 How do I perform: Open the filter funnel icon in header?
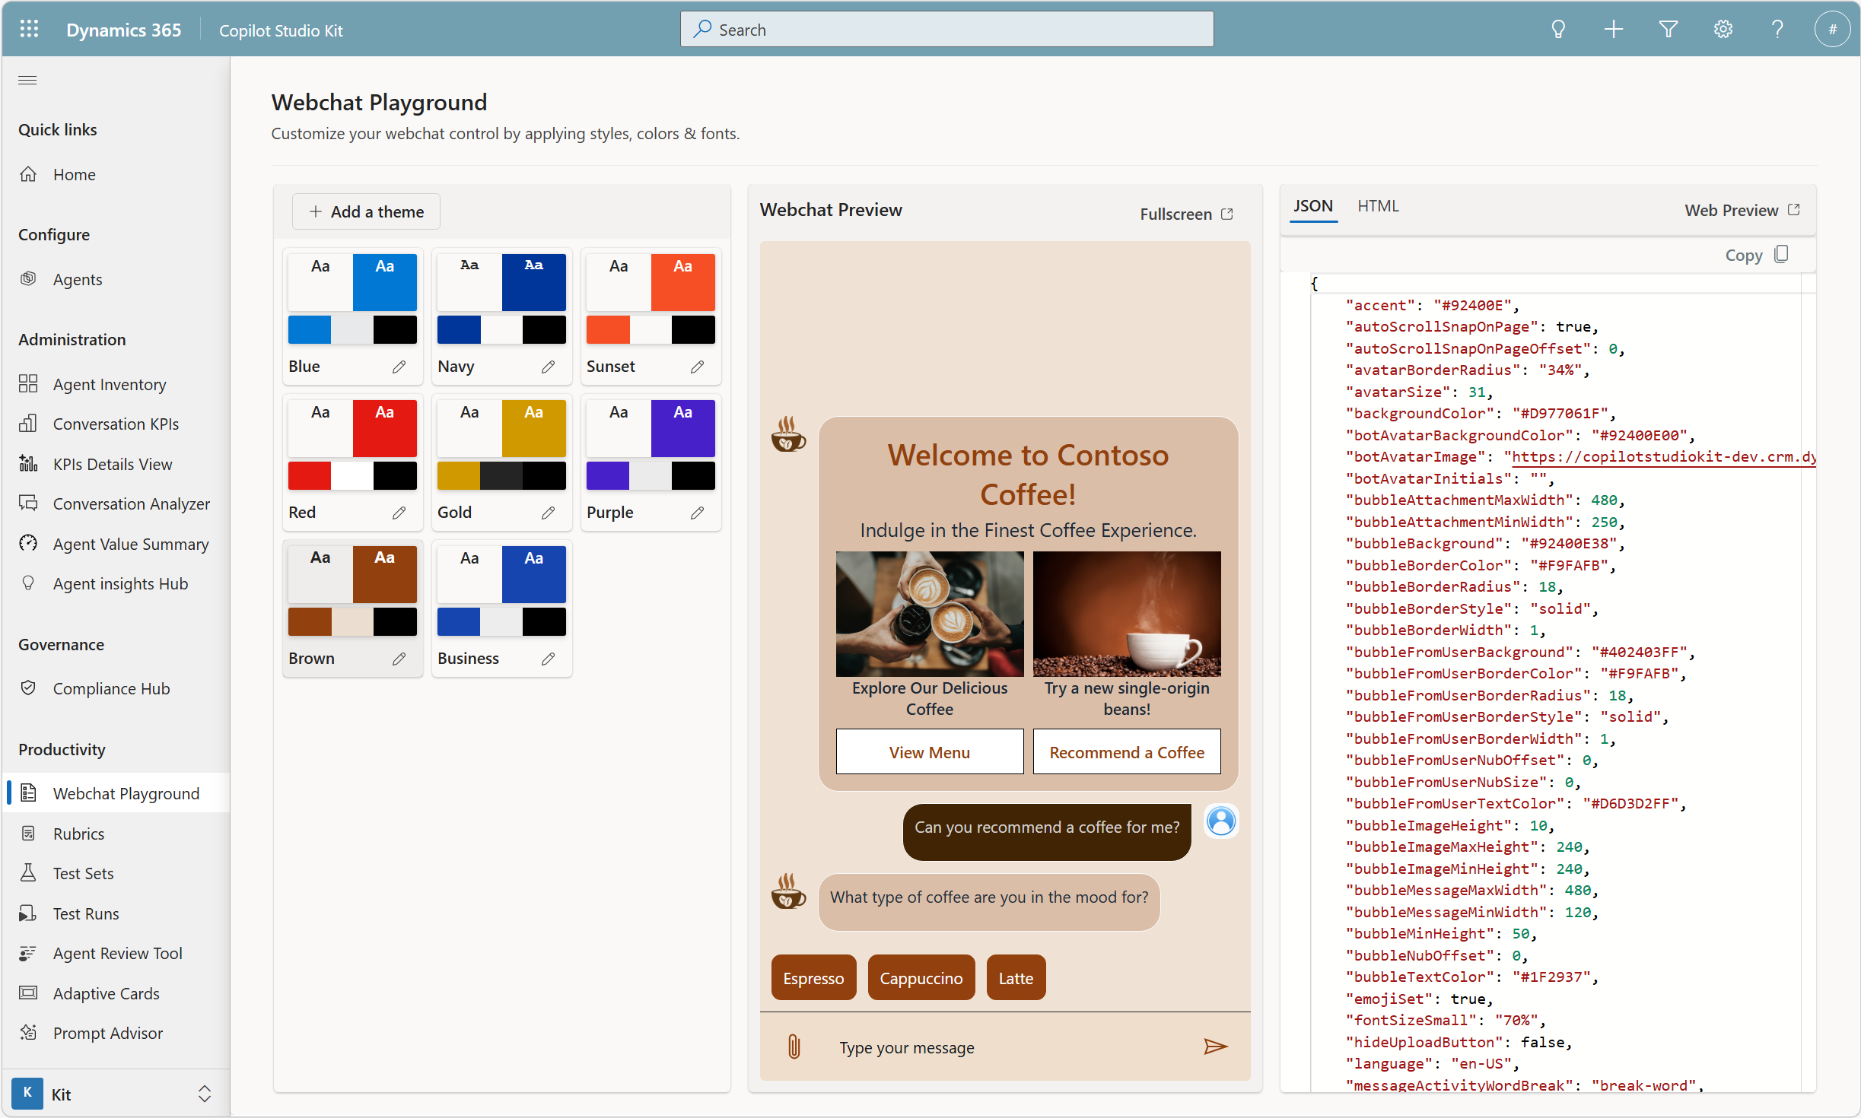coord(1668,30)
